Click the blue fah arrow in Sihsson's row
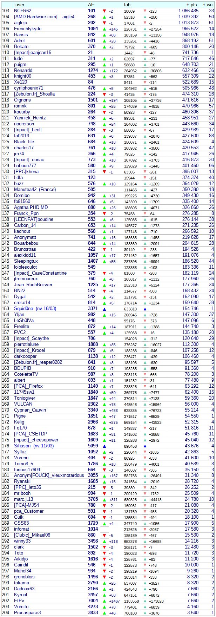216x617 pixels. 145,446
